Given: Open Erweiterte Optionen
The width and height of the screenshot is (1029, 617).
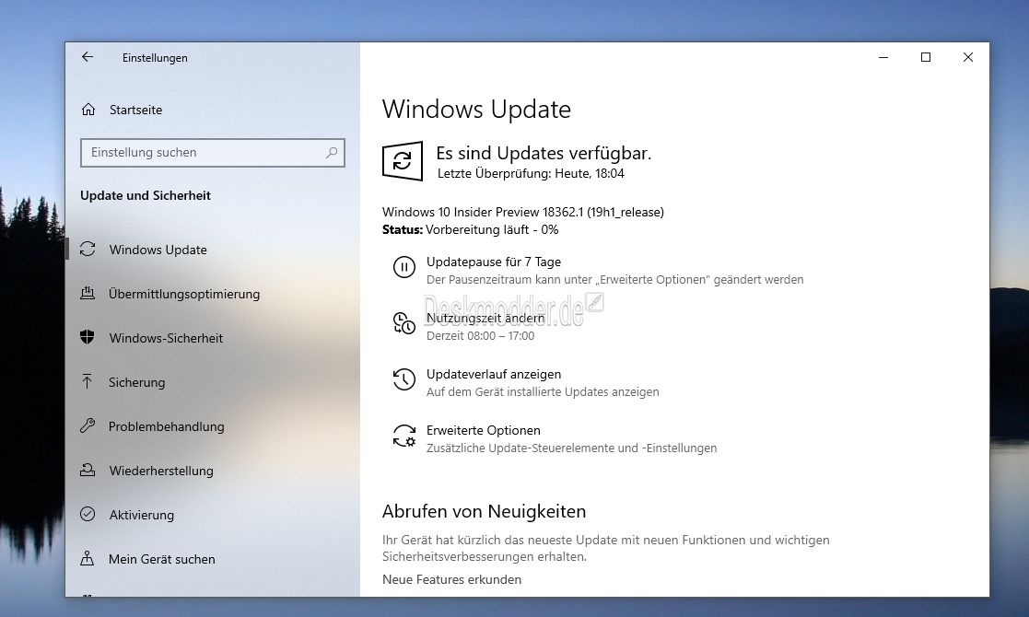Looking at the screenshot, I should [484, 430].
